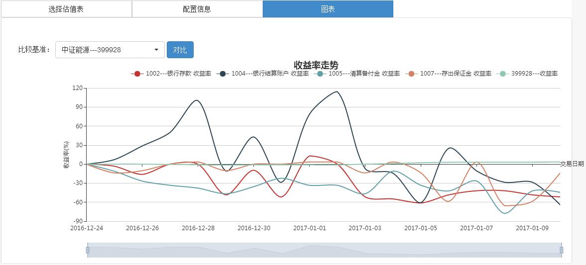
Task: Toggle the 1007---存出保证金 收益率 legend series
Action: click(449, 74)
